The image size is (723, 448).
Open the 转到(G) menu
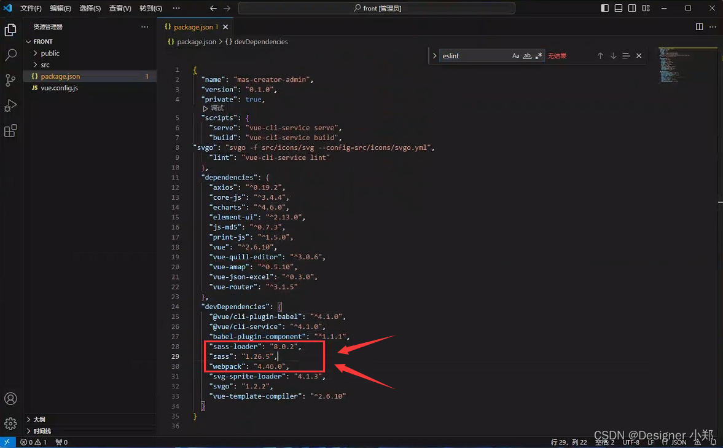[150, 9]
